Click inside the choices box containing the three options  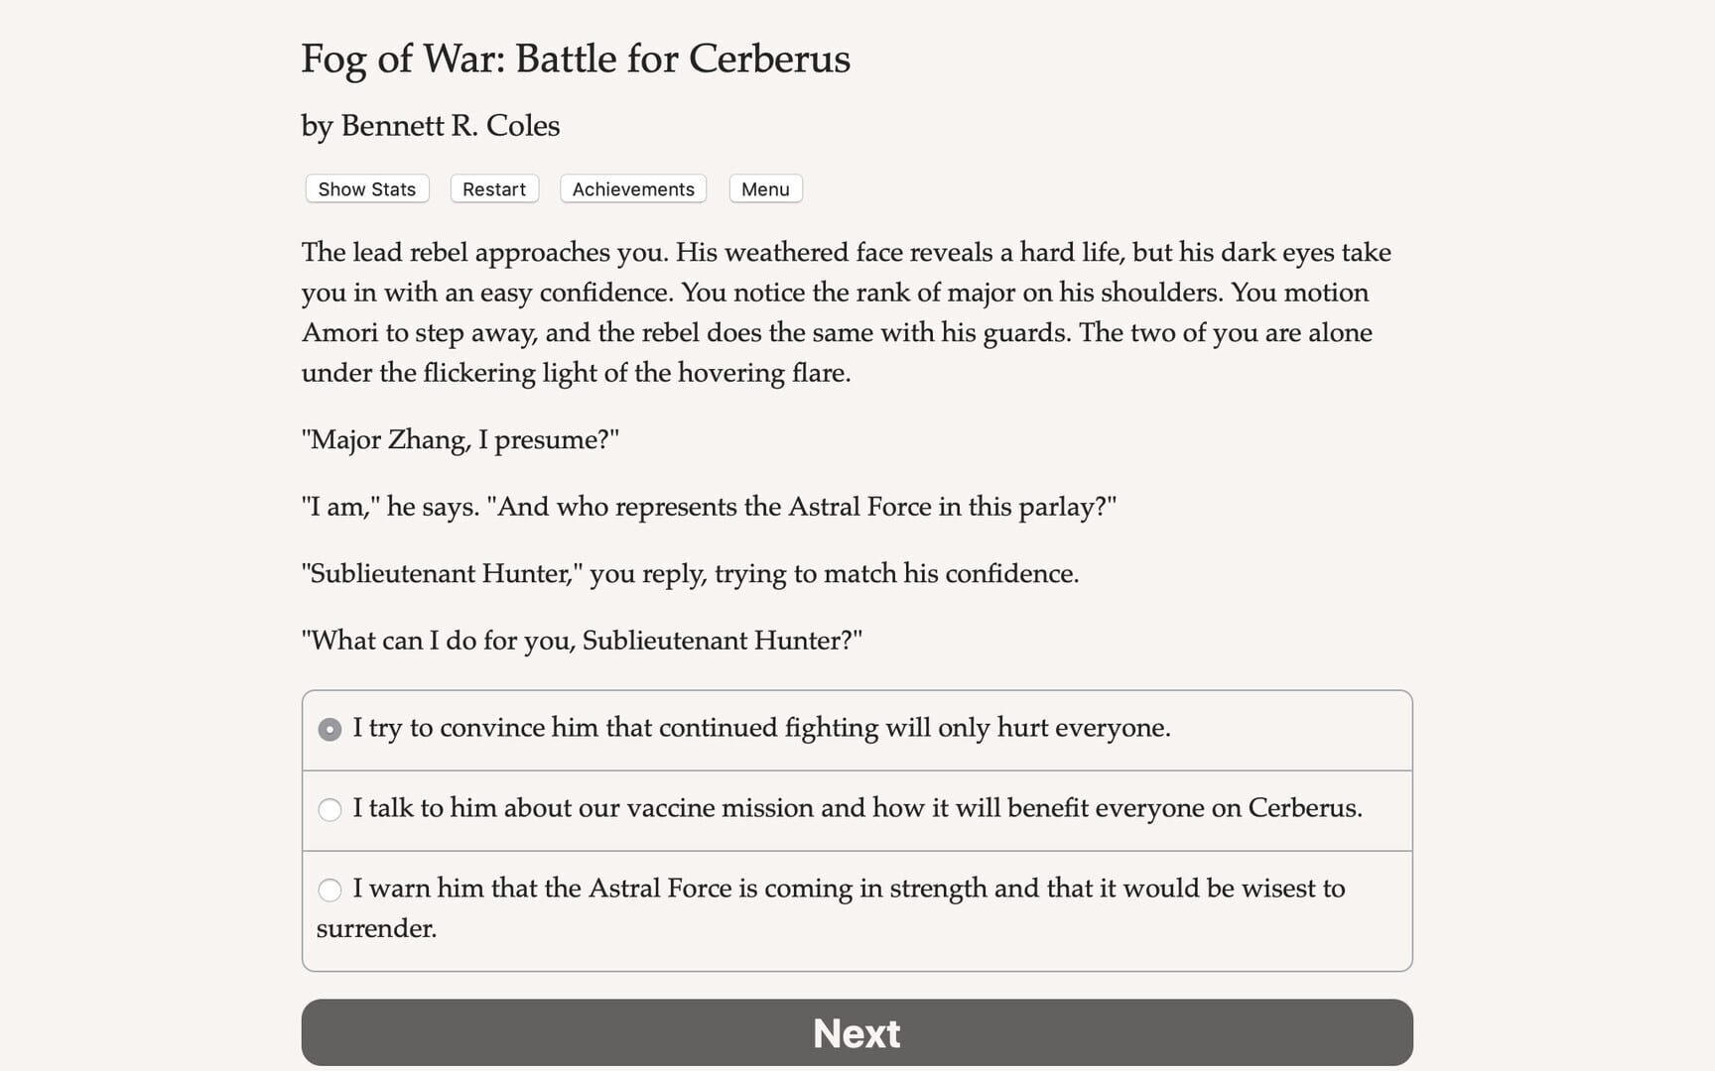pos(857,828)
